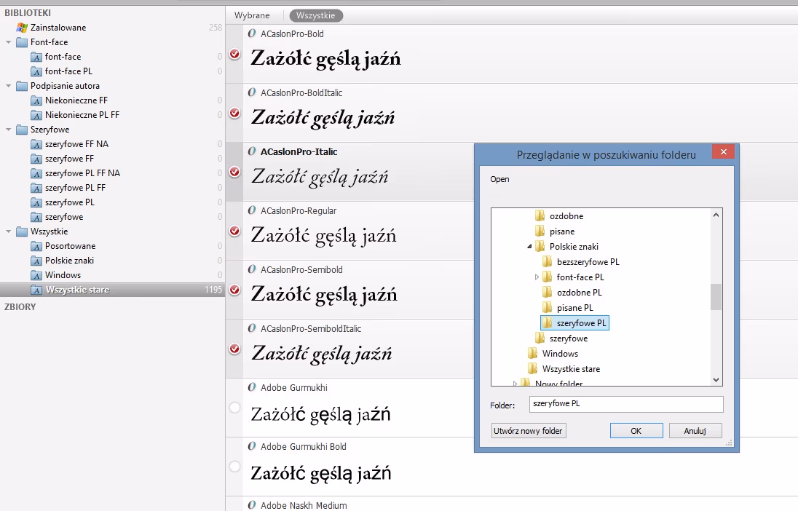The width and height of the screenshot is (798, 511).
Task: Collapse the Wszystkie library group
Action: click(x=8, y=231)
